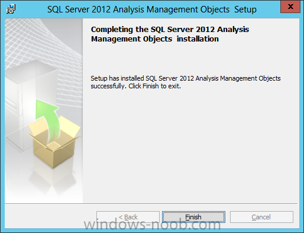The width and height of the screenshot is (304, 233).
Task: Select the Cancel button
Action: [261, 217]
